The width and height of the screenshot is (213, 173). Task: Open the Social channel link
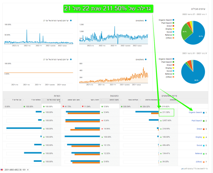199,145
